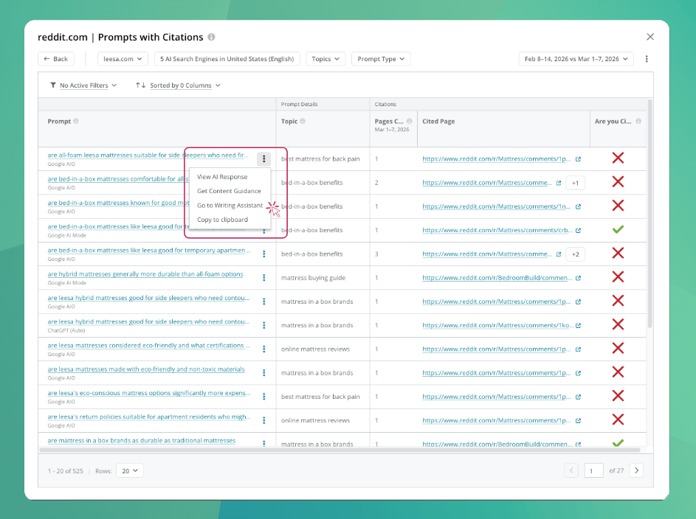Screen dimensions: 696x519
Task: Select Copy to clipboard menu entry
Action: tap(222, 220)
